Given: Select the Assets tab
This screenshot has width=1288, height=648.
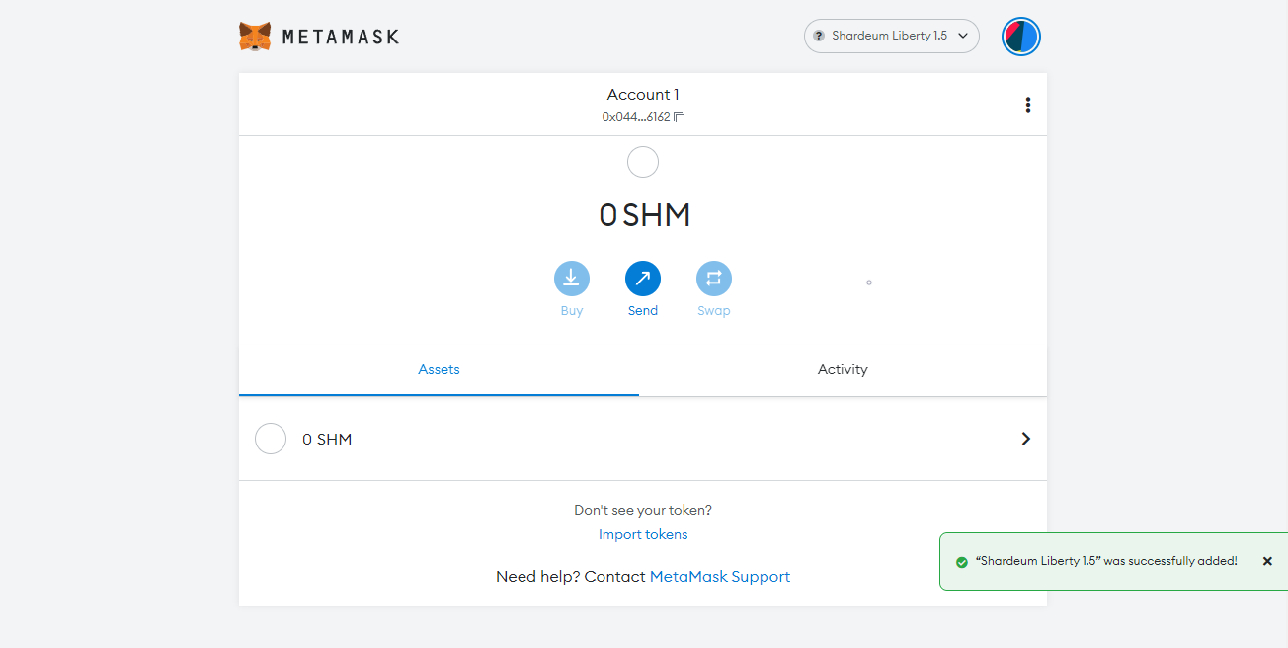Looking at the screenshot, I should click(x=439, y=369).
